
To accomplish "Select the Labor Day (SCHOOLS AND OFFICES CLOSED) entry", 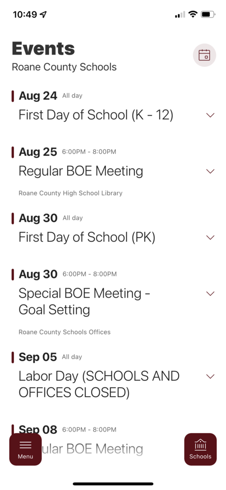I will pyautogui.click(x=99, y=384).
